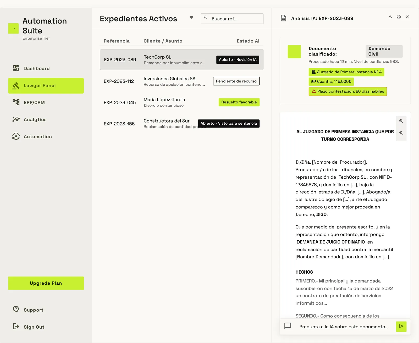Click the Cliente / Asunto column header
The width and height of the screenshot is (419, 343).
click(x=163, y=41)
